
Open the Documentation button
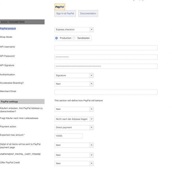pos(88,14)
